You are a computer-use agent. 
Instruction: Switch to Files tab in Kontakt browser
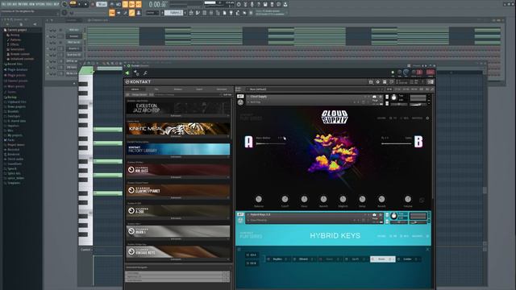pyautogui.click(x=156, y=89)
